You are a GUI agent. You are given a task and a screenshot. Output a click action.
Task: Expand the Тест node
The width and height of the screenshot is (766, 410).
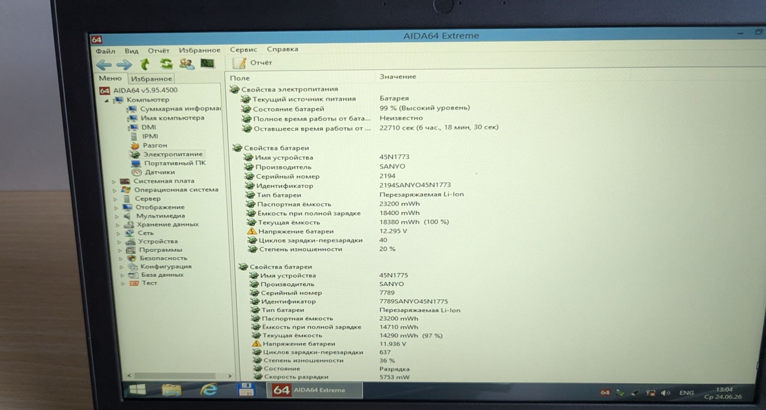click(x=123, y=283)
